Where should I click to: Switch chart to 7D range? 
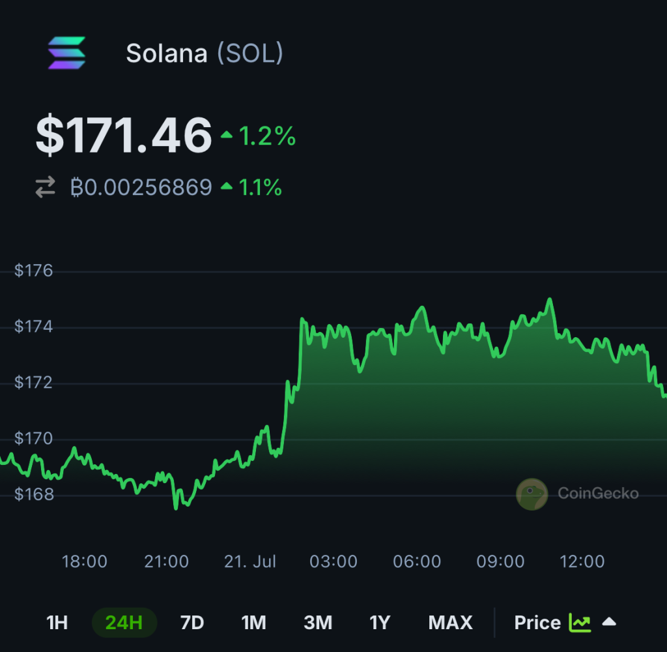coord(192,623)
